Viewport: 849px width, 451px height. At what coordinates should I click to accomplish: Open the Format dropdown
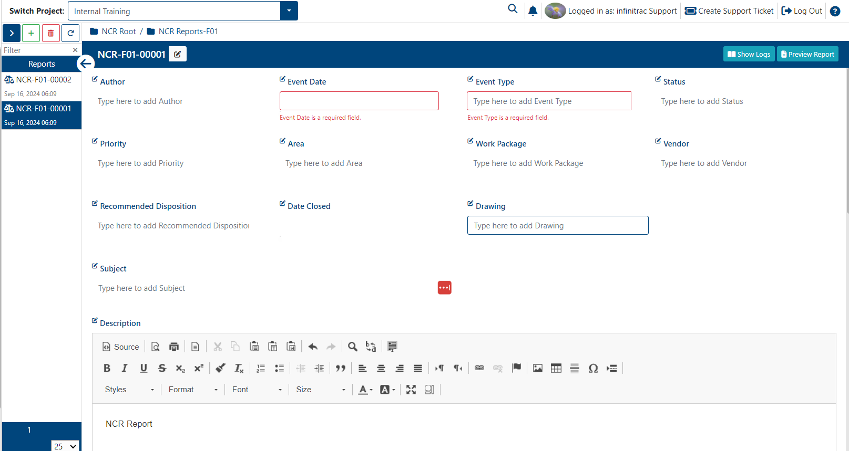193,390
